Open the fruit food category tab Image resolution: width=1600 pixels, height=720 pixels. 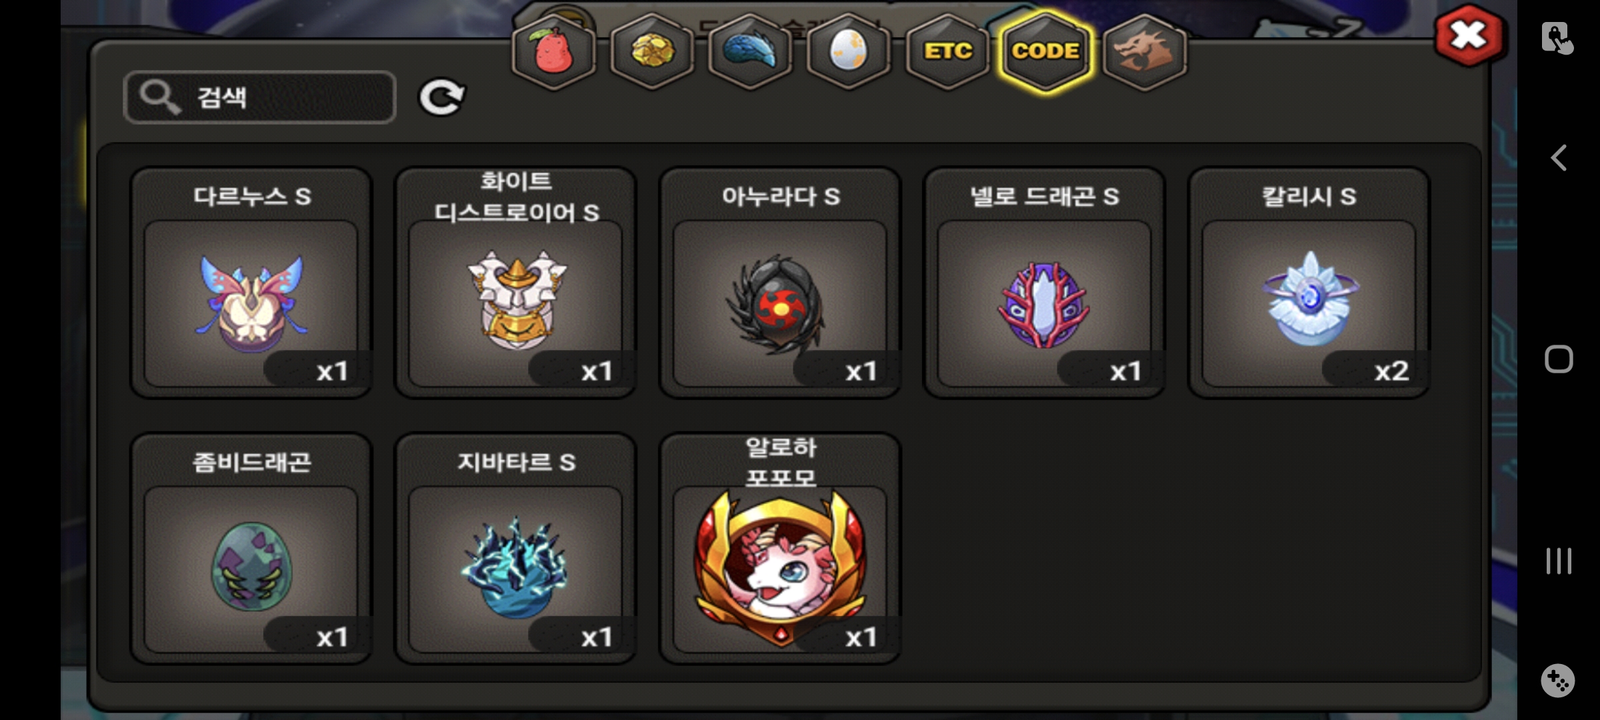coord(553,52)
